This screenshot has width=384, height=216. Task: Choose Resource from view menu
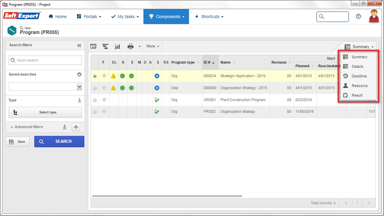point(358,85)
